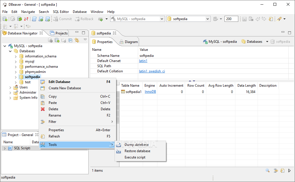Collapse the Databases tree node
The height and width of the screenshot is (182, 295).
[x=10, y=51]
